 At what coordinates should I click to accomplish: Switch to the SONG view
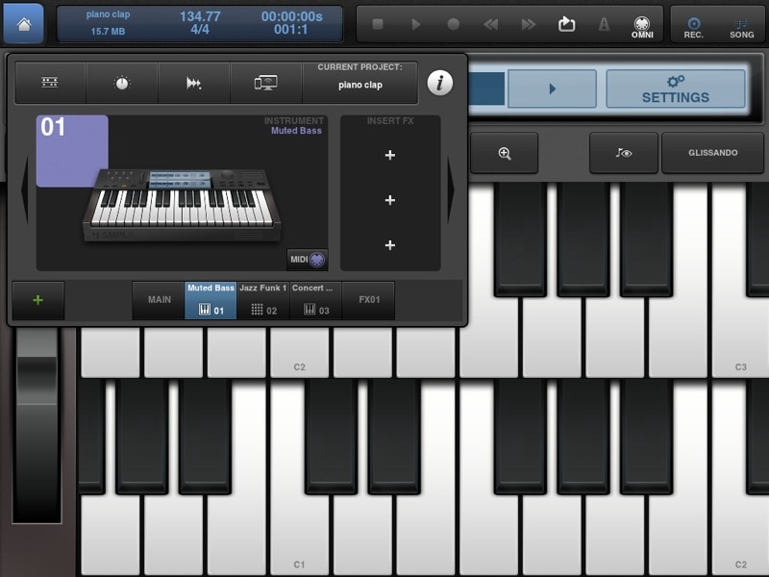741,28
